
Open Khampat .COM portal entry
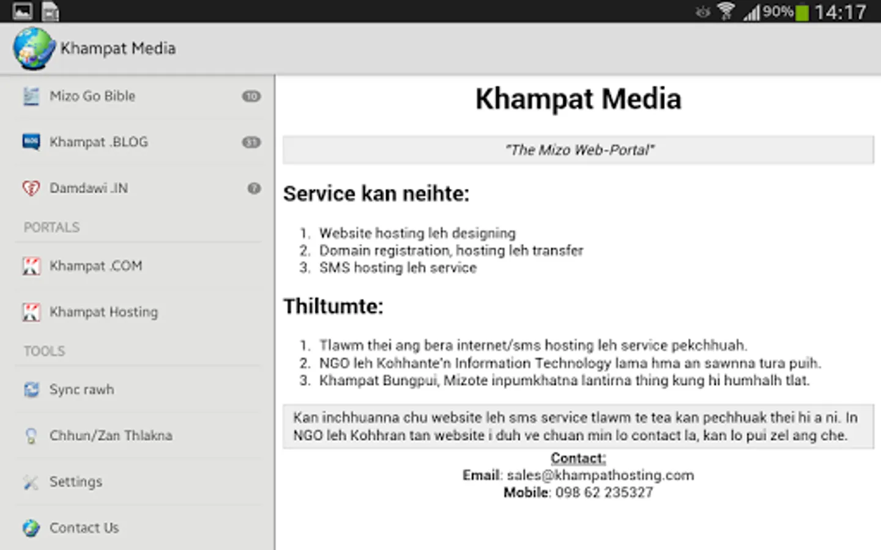138,266
